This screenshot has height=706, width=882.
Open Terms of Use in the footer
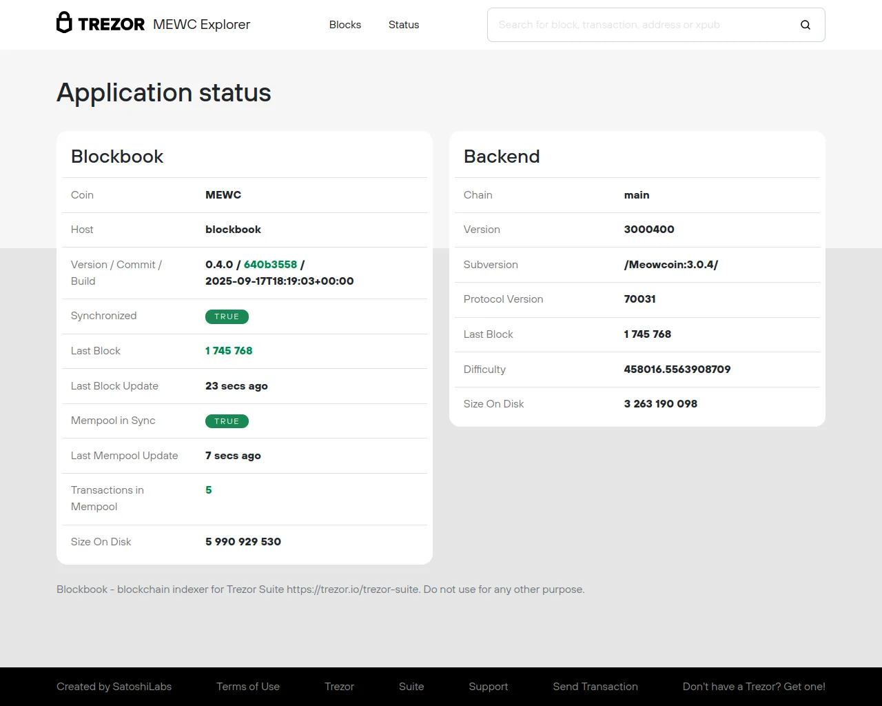248,687
